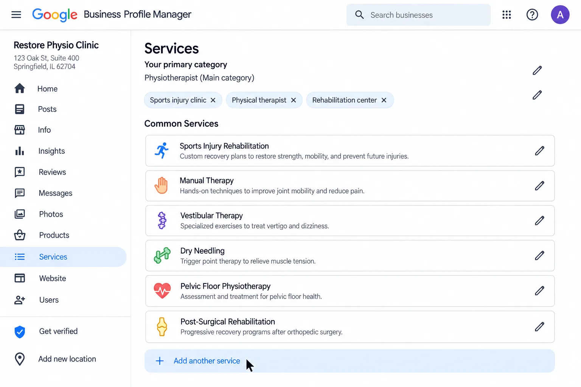Remove Physical therapist category chip
The height and width of the screenshot is (387, 581).
pos(293,100)
